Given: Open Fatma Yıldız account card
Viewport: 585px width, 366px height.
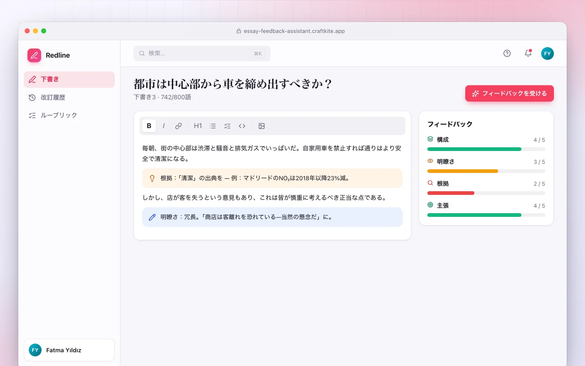Looking at the screenshot, I should tap(69, 350).
